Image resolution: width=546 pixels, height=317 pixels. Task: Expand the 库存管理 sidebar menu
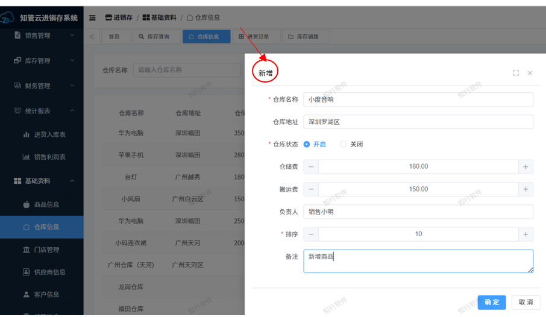[42, 61]
